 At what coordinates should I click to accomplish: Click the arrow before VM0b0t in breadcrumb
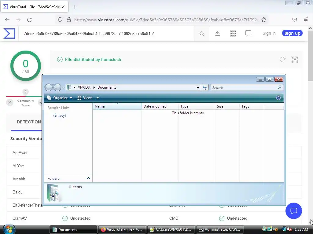(x=75, y=87)
